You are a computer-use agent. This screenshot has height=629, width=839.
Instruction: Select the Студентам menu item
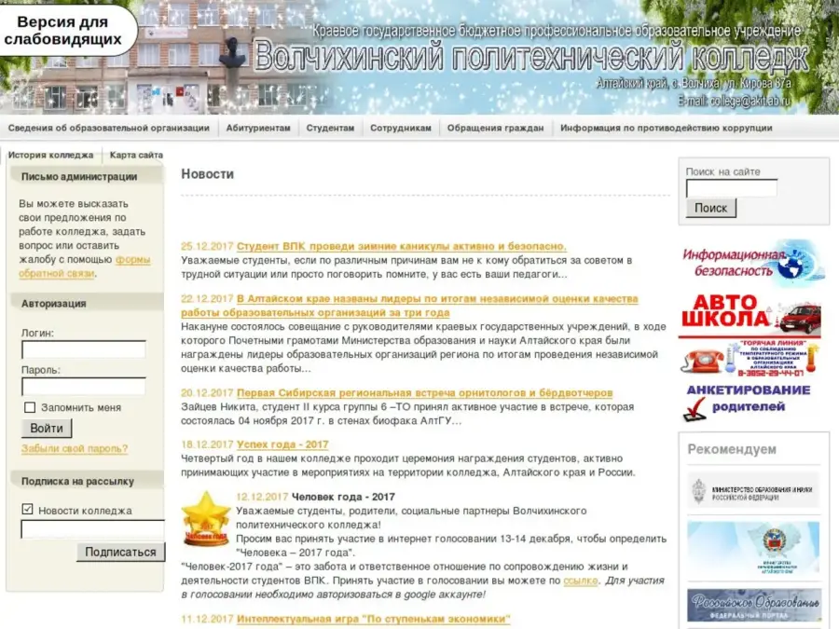330,128
